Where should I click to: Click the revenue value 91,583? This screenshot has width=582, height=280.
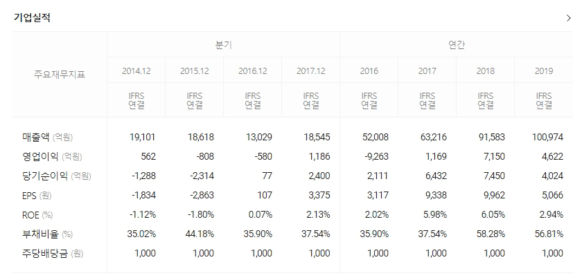coord(492,137)
